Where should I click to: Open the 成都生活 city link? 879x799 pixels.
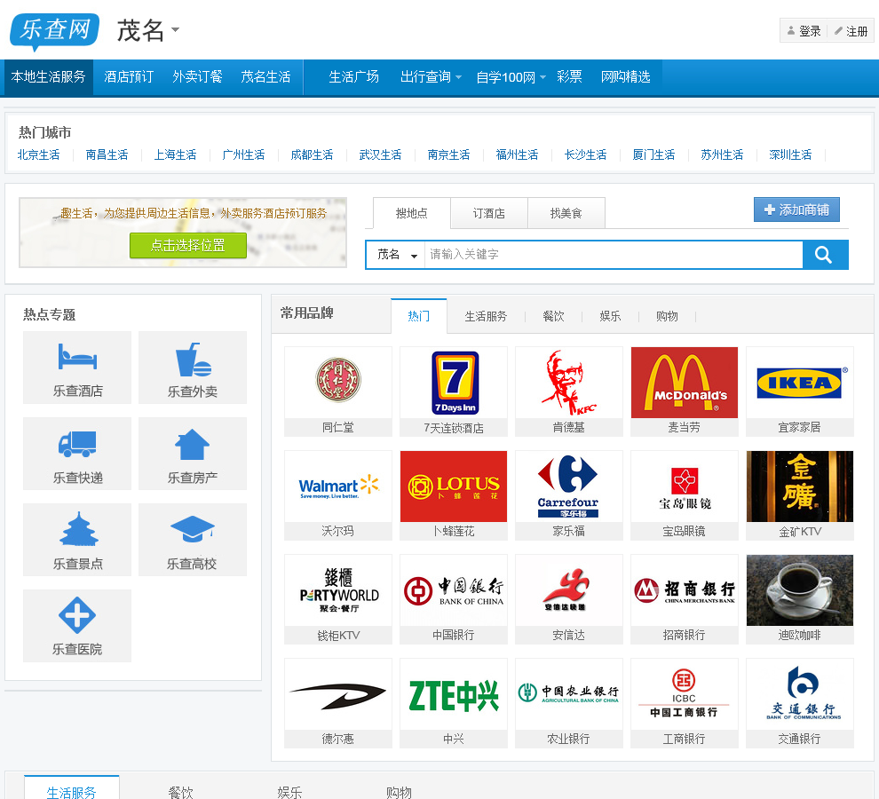tap(313, 154)
